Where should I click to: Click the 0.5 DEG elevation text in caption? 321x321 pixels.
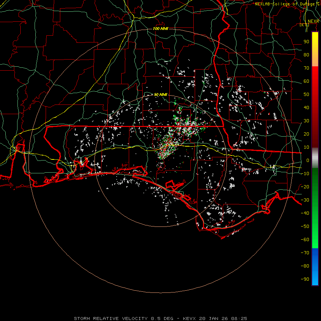[x=162, y=319]
